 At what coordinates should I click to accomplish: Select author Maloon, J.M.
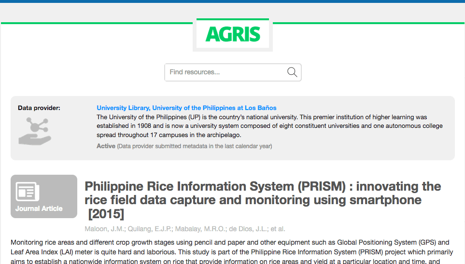point(99,229)
